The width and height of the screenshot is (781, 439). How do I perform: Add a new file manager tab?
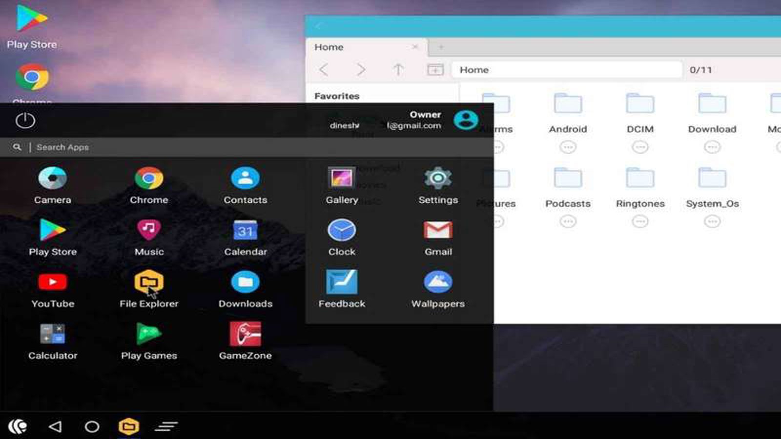[x=441, y=47]
